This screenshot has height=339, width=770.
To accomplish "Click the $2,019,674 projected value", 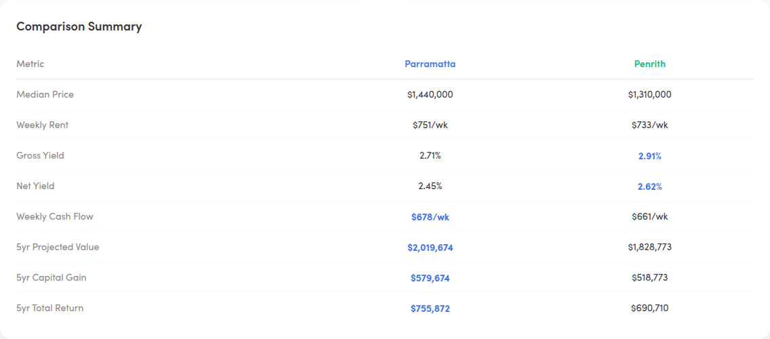I will (430, 247).
